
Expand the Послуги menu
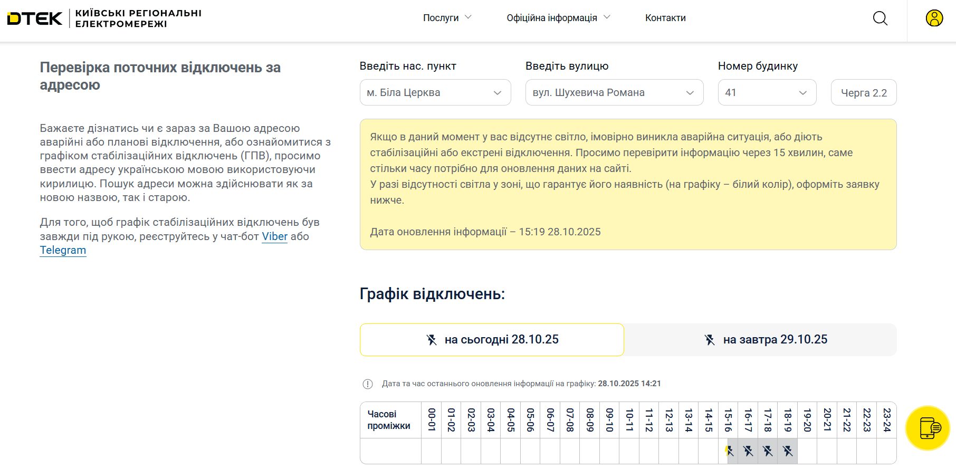point(447,18)
